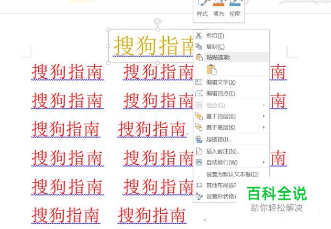Click the hyperlink globe icon

199,139
